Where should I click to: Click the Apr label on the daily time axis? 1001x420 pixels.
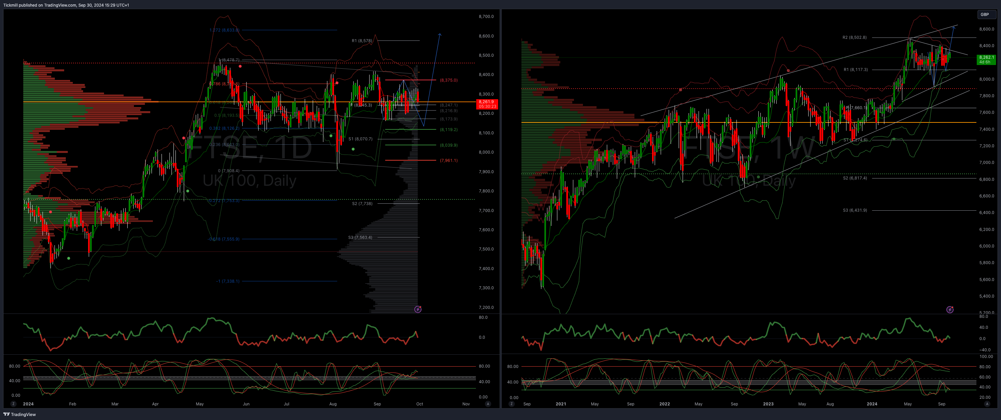point(156,404)
